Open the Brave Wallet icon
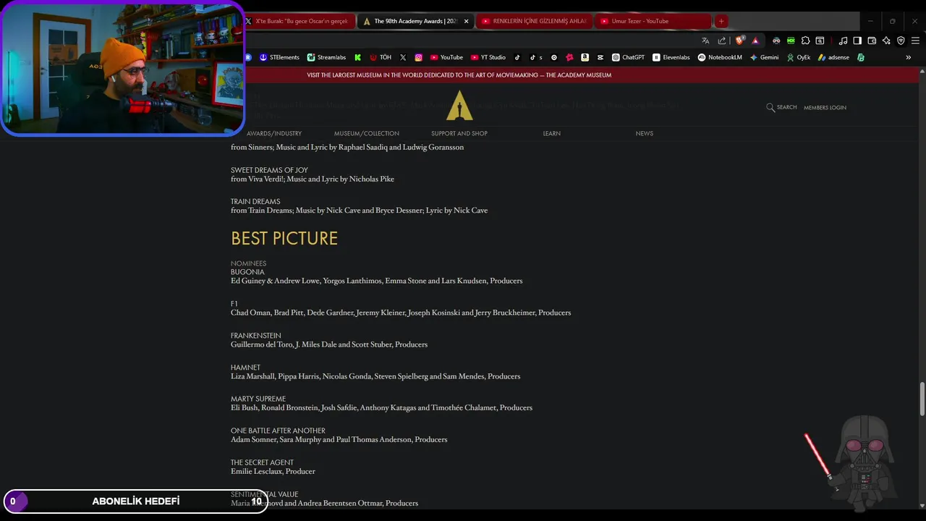This screenshot has width=926, height=521. pyautogui.click(x=872, y=41)
